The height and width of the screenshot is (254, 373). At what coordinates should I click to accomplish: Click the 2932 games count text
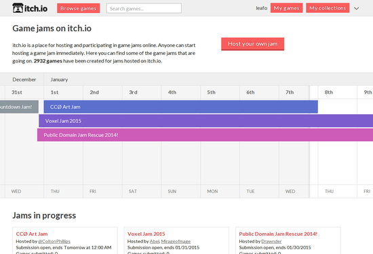(48, 61)
